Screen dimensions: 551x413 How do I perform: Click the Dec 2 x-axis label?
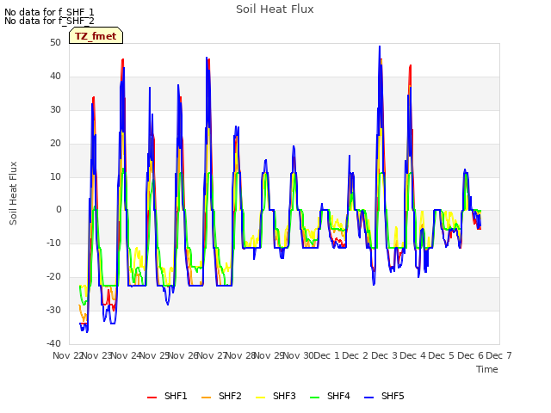pos(356,355)
